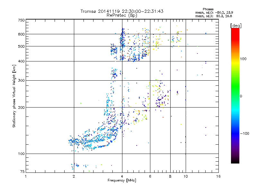Click the 'Frequency [MHz]' axis label
The width and height of the screenshot is (257, 192).
click(122, 180)
